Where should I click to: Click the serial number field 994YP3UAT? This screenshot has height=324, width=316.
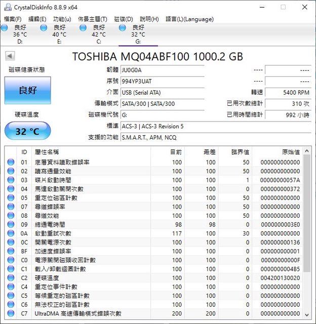coord(162,81)
